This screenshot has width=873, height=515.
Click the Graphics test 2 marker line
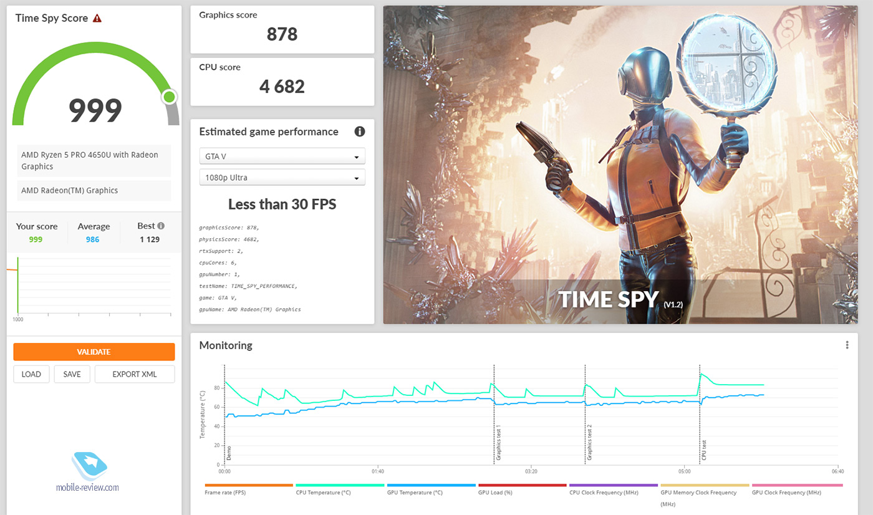[x=585, y=415]
